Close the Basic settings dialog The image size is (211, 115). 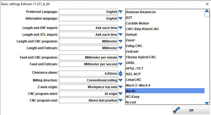click(x=207, y=4)
